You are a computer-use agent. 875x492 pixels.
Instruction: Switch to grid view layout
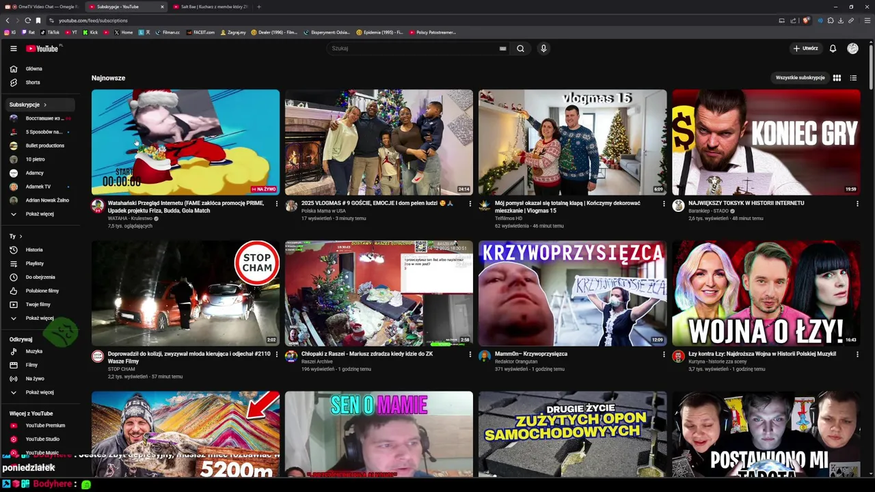click(837, 78)
